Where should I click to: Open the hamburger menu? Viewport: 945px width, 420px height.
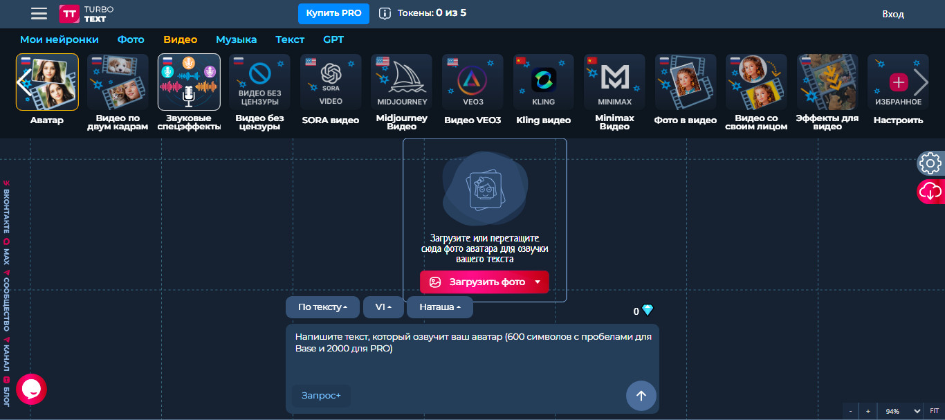[39, 13]
